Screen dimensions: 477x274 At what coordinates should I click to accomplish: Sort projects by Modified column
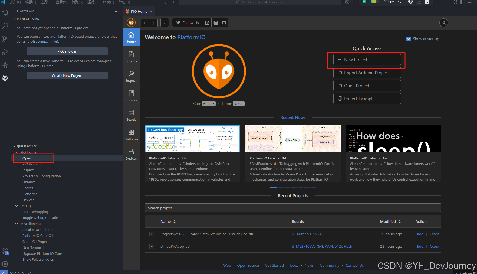coord(390,221)
